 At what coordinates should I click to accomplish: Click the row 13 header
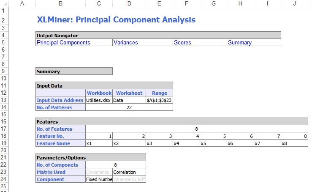(3, 100)
